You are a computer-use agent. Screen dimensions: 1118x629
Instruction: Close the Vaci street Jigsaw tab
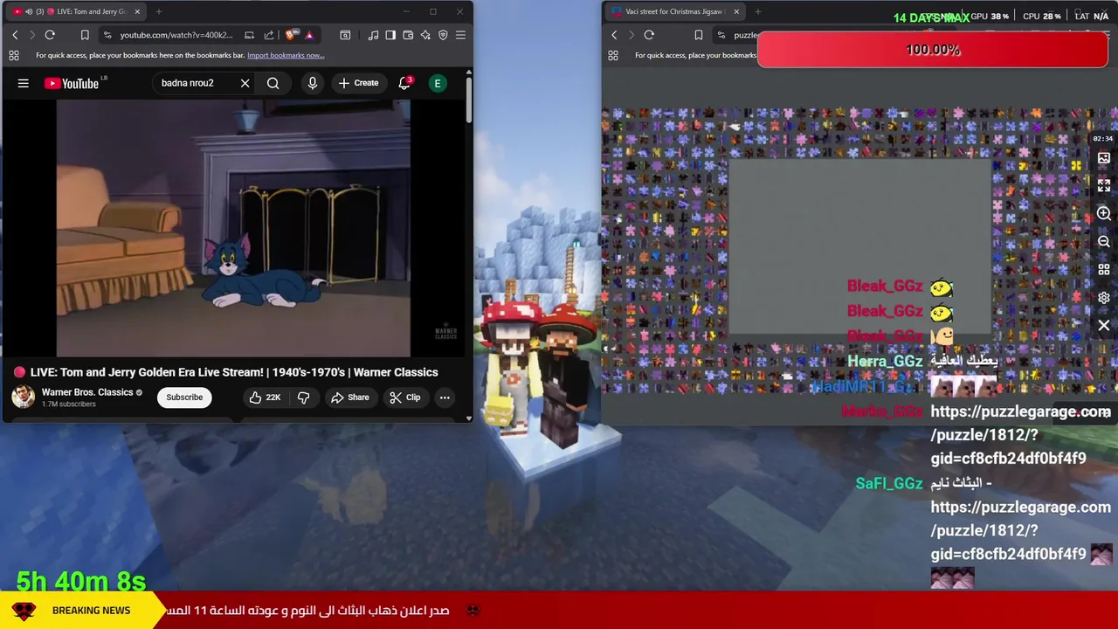(x=736, y=11)
